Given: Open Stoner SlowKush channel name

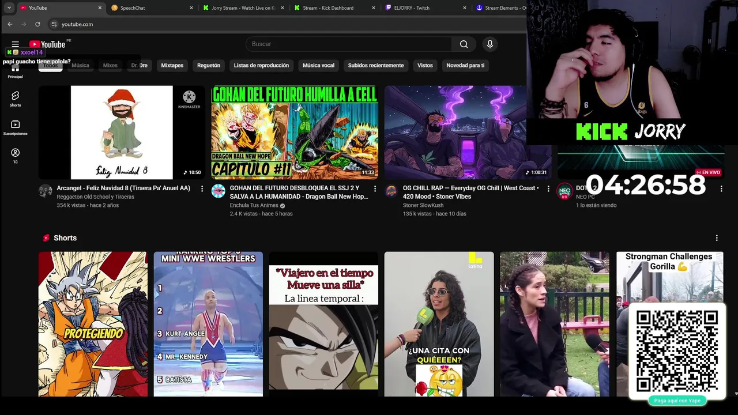Looking at the screenshot, I should pyautogui.click(x=423, y=206).
